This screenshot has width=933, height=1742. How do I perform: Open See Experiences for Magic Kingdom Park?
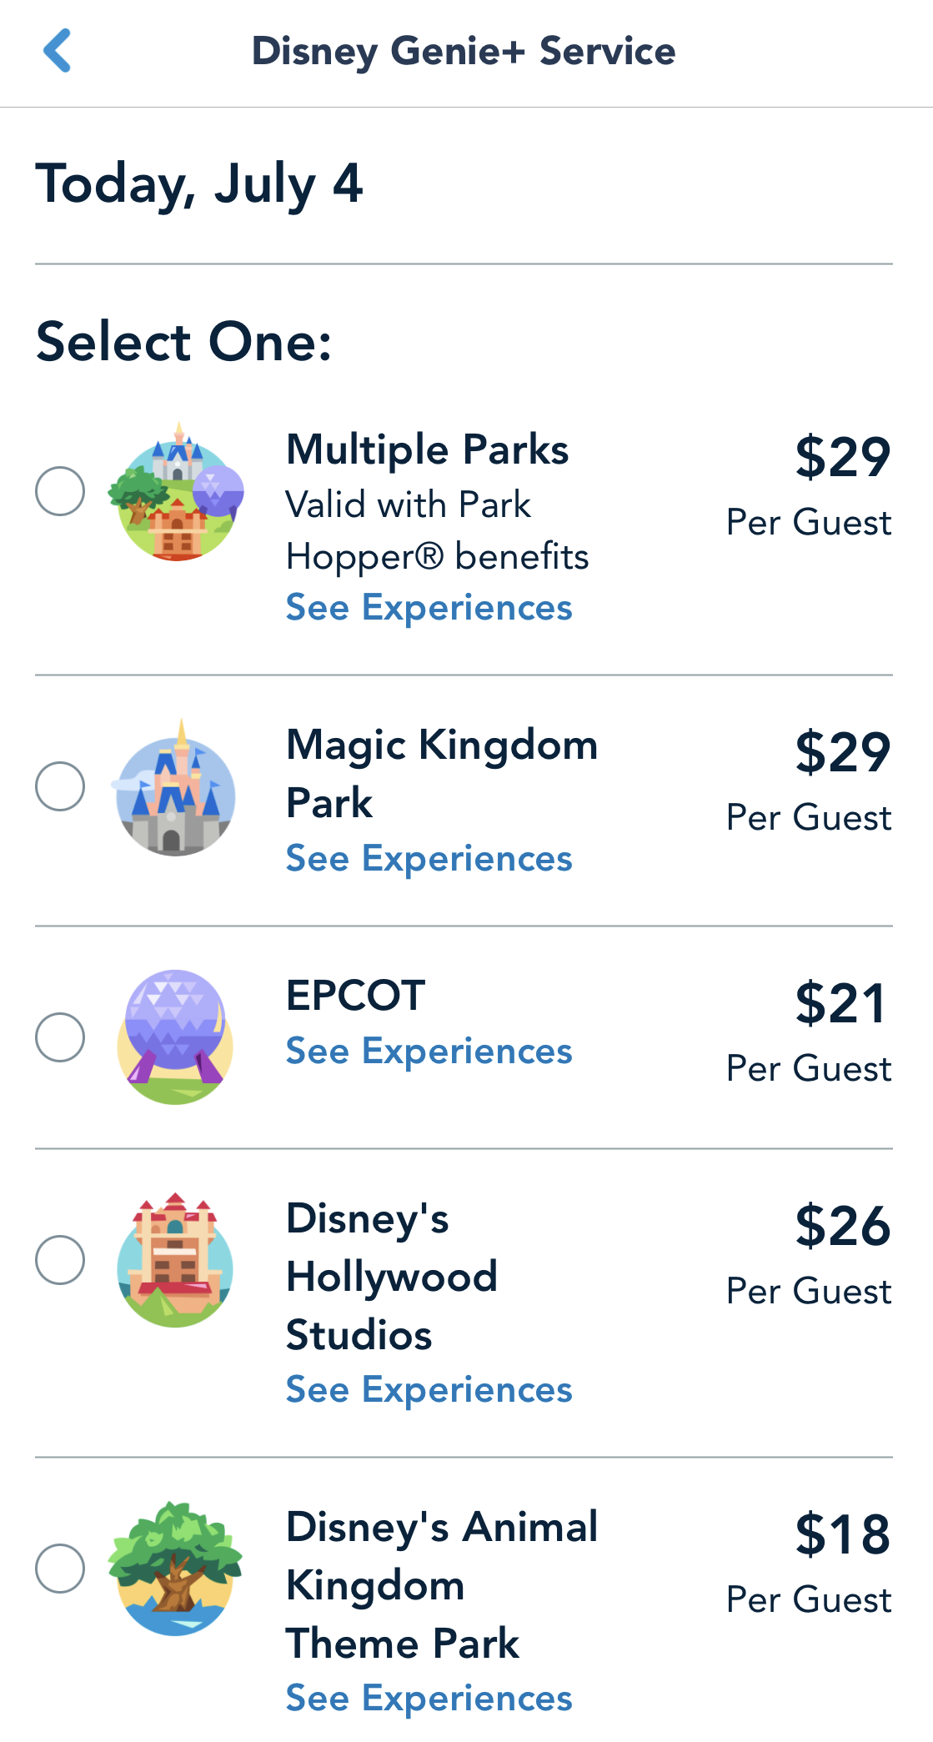click(x=429, y=859)
